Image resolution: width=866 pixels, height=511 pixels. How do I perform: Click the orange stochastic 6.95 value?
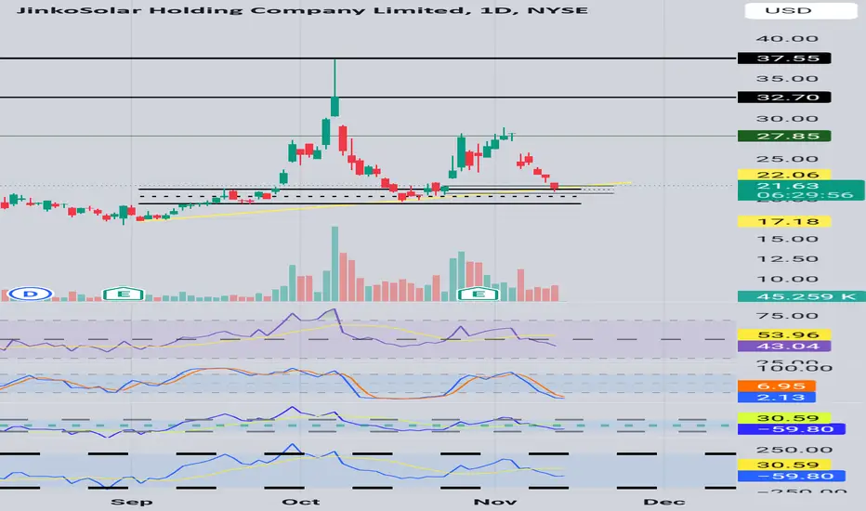tap(776, 387)
